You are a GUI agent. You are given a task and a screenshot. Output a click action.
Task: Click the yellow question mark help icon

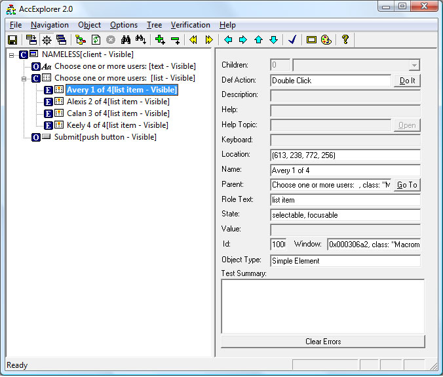coord(345,39)
